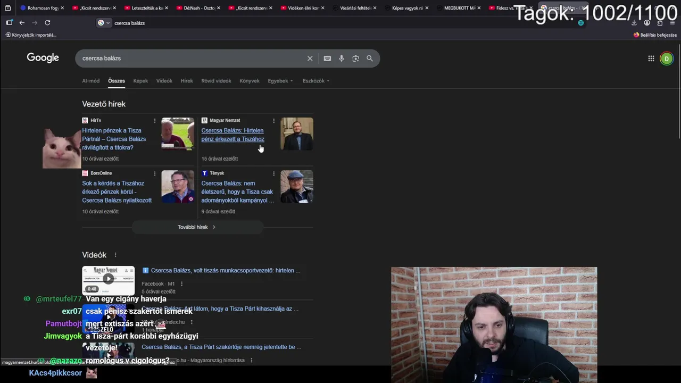The height and width of the screenshot is (383, 681).
Task: Open the Könyvek tab
Action: pyautogui.click(x=250, y=81)
